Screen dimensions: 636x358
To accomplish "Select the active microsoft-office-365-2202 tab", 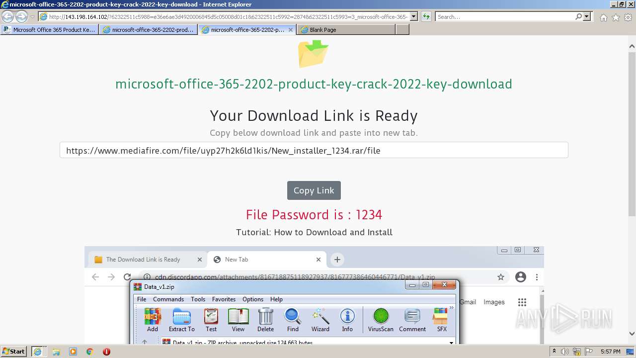I will point(247,30).
